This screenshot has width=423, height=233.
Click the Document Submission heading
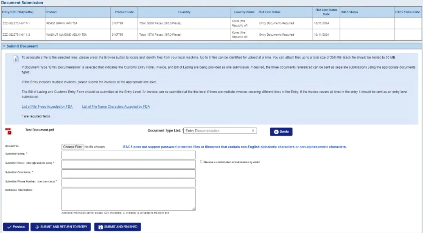pos(22,3)
